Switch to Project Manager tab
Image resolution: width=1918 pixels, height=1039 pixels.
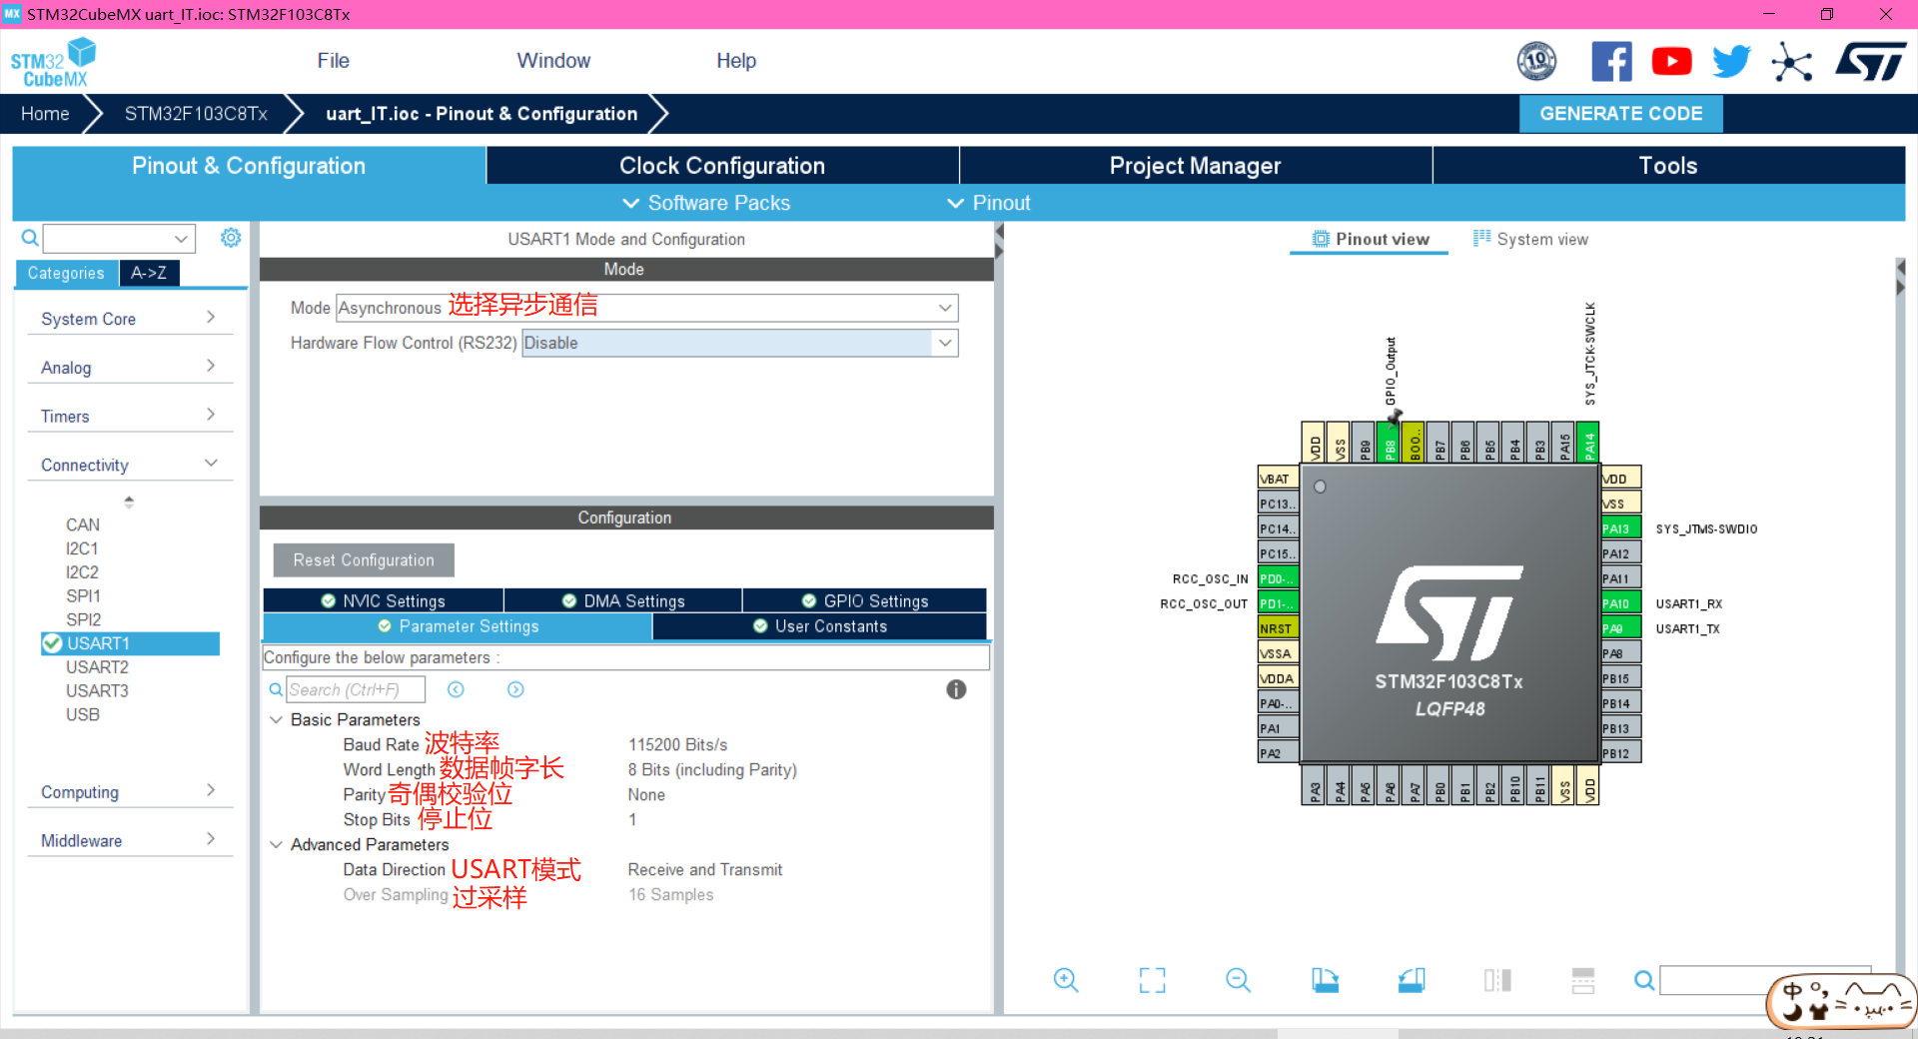[1195, 166]
